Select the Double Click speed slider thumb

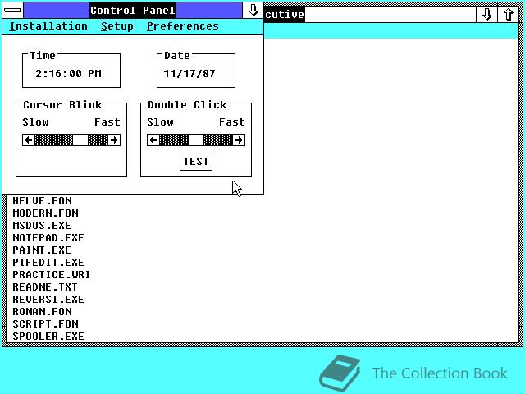[196, 140]
